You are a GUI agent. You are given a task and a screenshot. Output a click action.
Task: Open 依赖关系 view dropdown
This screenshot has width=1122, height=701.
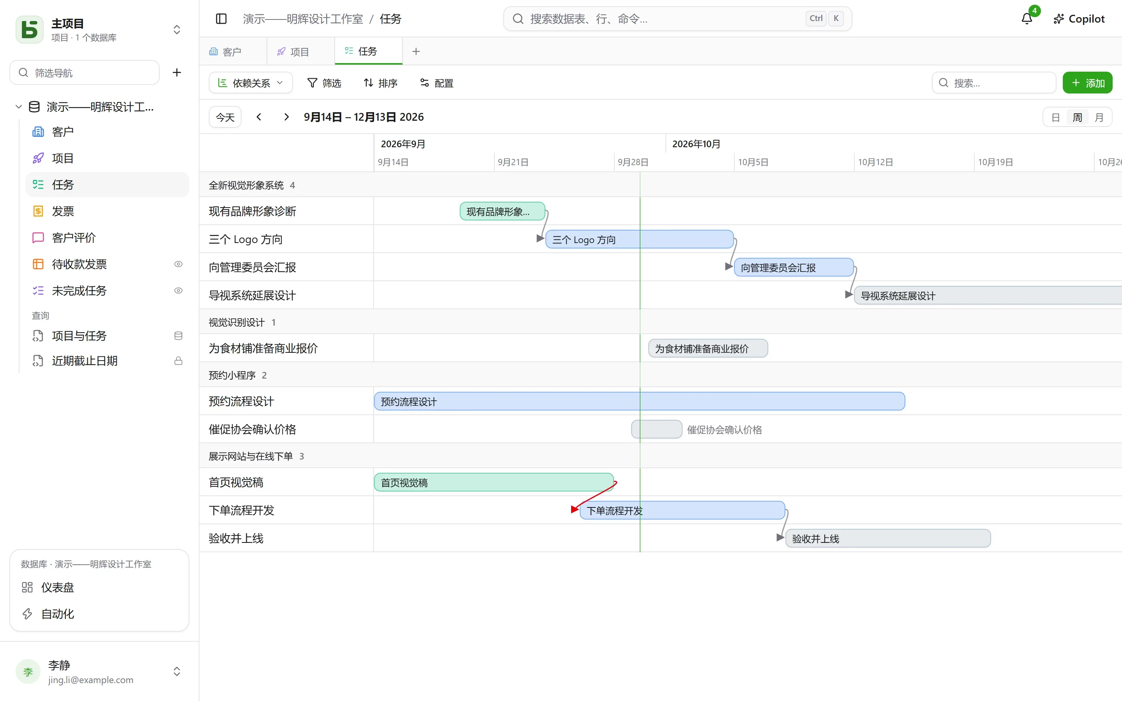[251, 83]
